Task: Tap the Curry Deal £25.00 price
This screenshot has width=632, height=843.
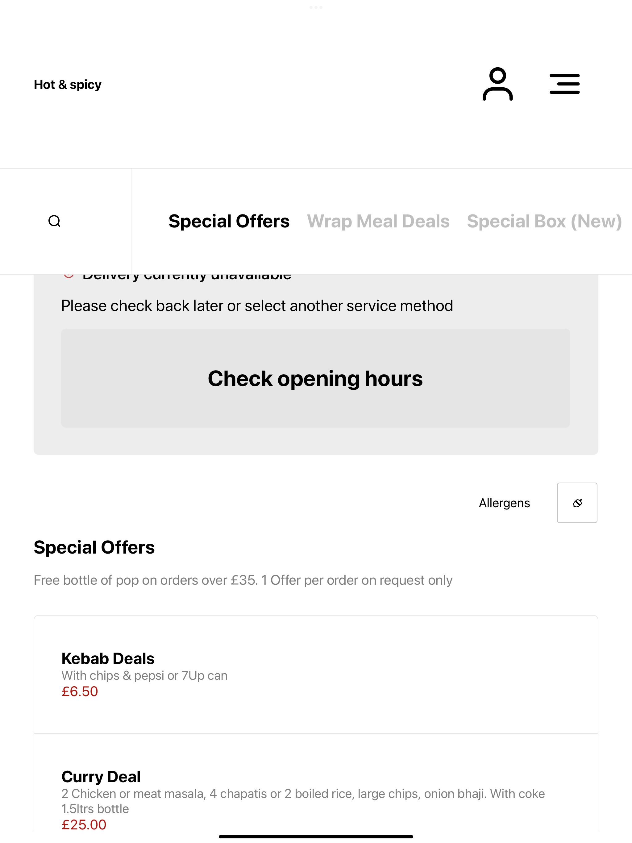Action: tap(84, 824)
